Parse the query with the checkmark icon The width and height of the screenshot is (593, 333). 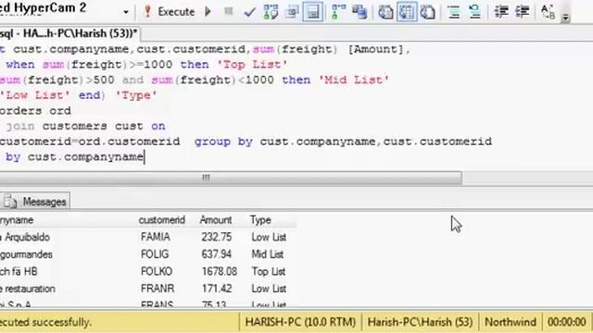tap(249, 12)
